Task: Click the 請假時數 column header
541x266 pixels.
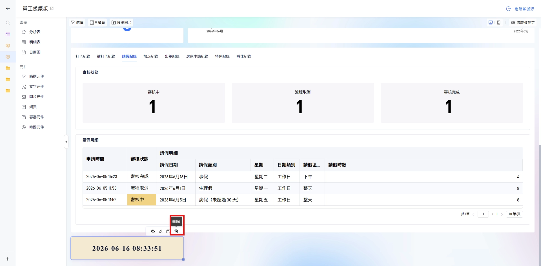Action: pos(424,165)
